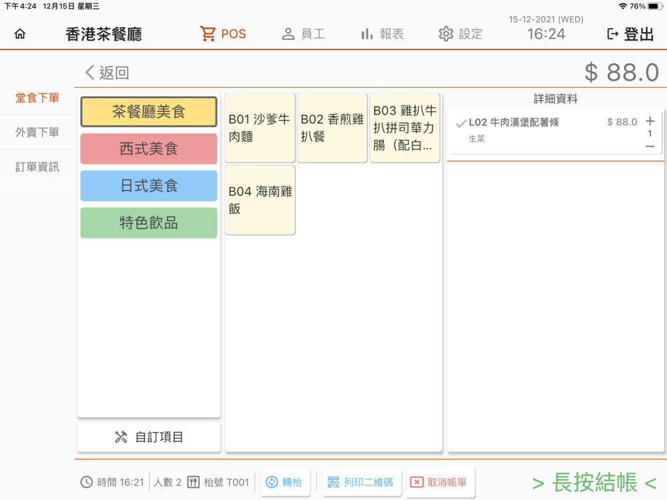667x500 pixels.
Task: Toggle the green check on L02 牛肉漢堡配薯條
Action: pos(461,123)
